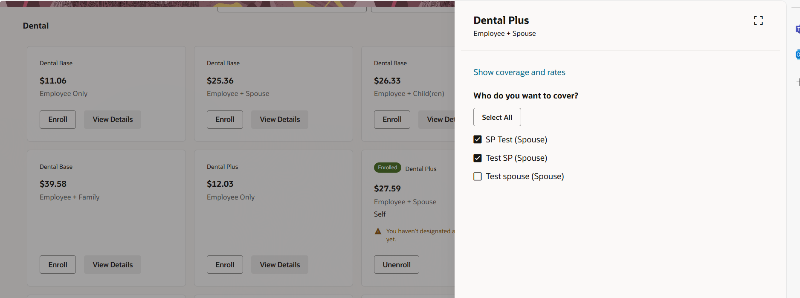
Task: Check Test spouse (Spouse) checkbox
Action: click(478, 176)
